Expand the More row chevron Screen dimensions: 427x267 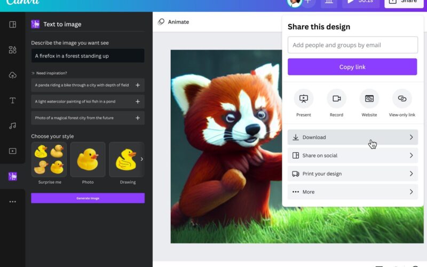click(411, 192)
